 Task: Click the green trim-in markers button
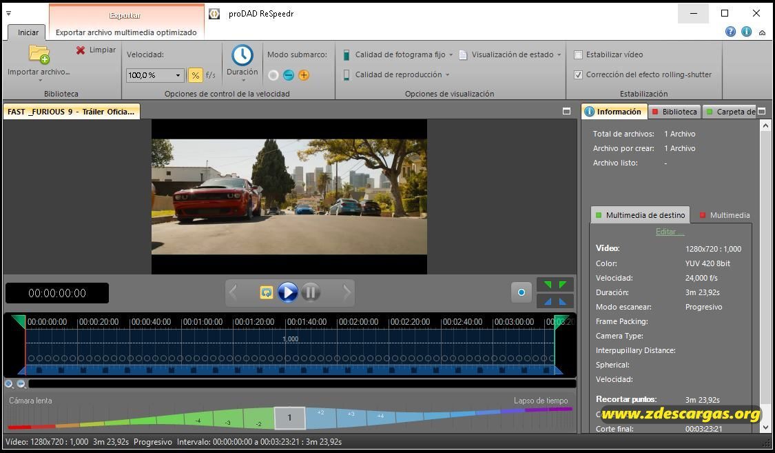555,284
